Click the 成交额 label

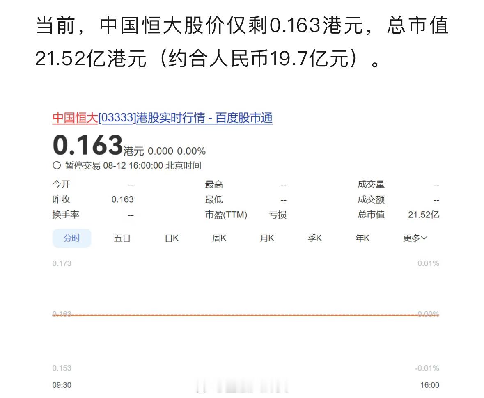click(x=371, y=200)
